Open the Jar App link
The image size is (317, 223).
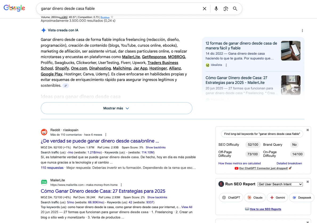tap(140, 68)
